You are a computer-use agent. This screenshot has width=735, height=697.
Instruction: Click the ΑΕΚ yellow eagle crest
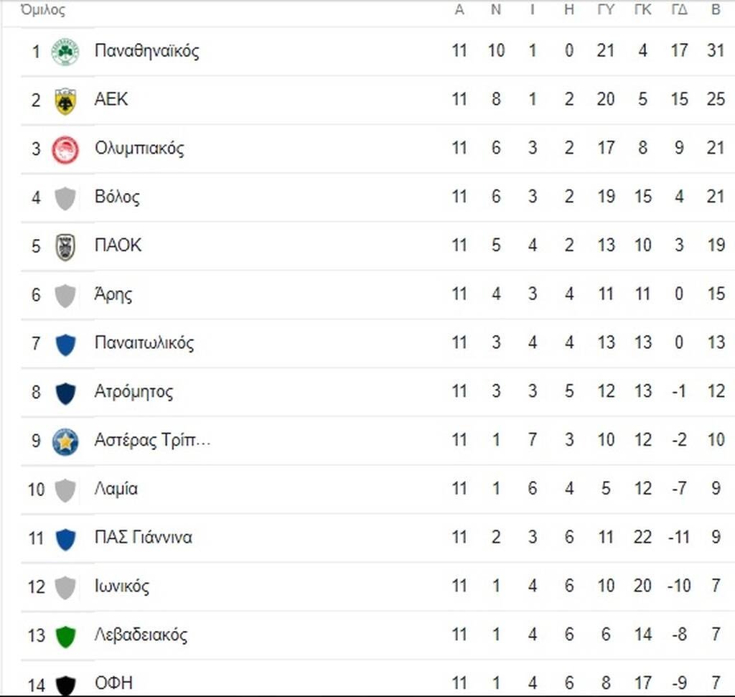pyautogui.click(x=65, y=100)
